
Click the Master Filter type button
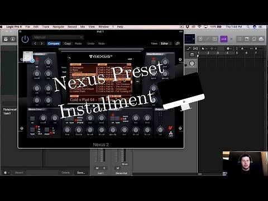(32, 130)
